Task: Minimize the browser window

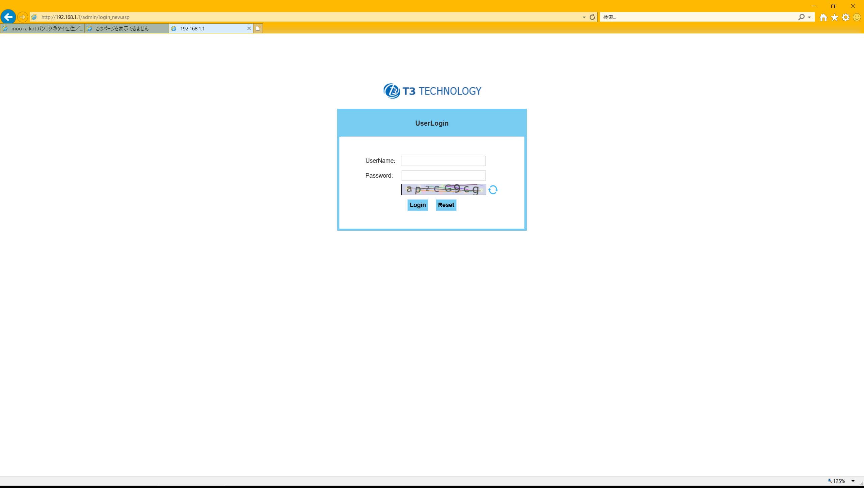Action: [813, 6]
